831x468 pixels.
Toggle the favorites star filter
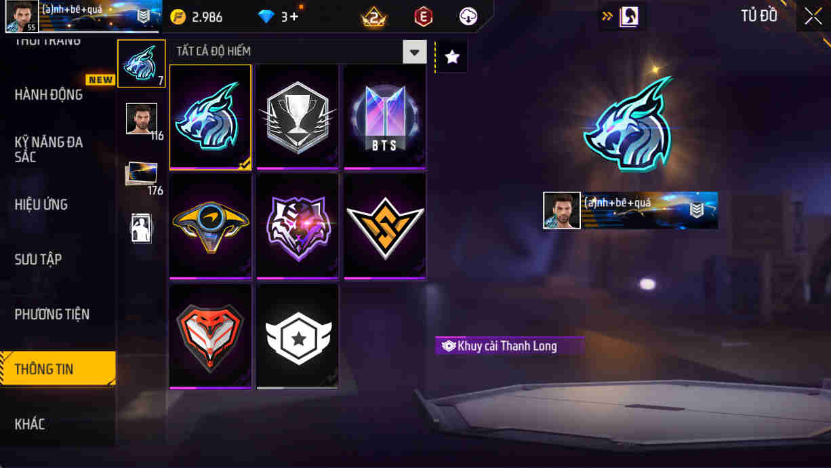coord(451,57)
